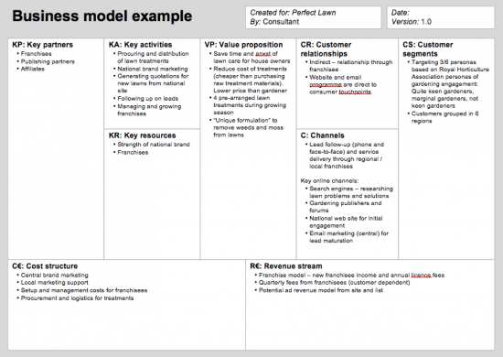
Task: Click the 'KR: Key resources' heading
Action: click(x=142, y=135)
